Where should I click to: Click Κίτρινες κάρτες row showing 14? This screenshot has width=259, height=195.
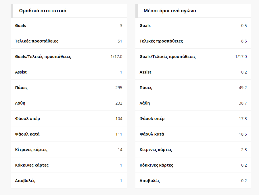pos(69,150)
